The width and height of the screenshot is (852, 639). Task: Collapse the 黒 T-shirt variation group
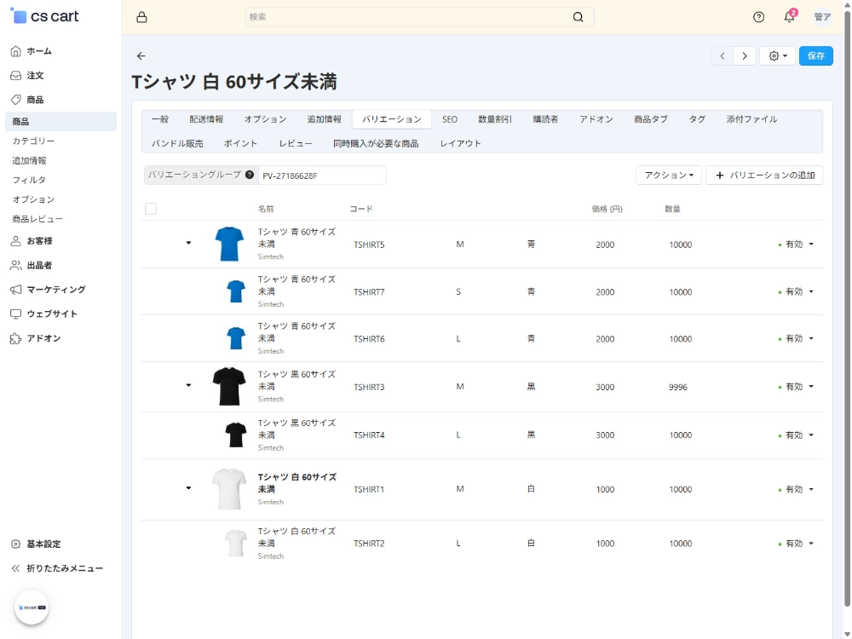click(x=188, y=385)
